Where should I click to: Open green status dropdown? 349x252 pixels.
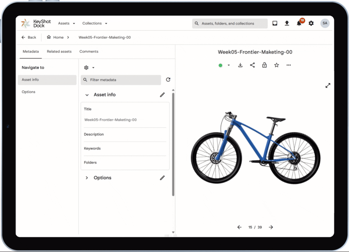225,65
